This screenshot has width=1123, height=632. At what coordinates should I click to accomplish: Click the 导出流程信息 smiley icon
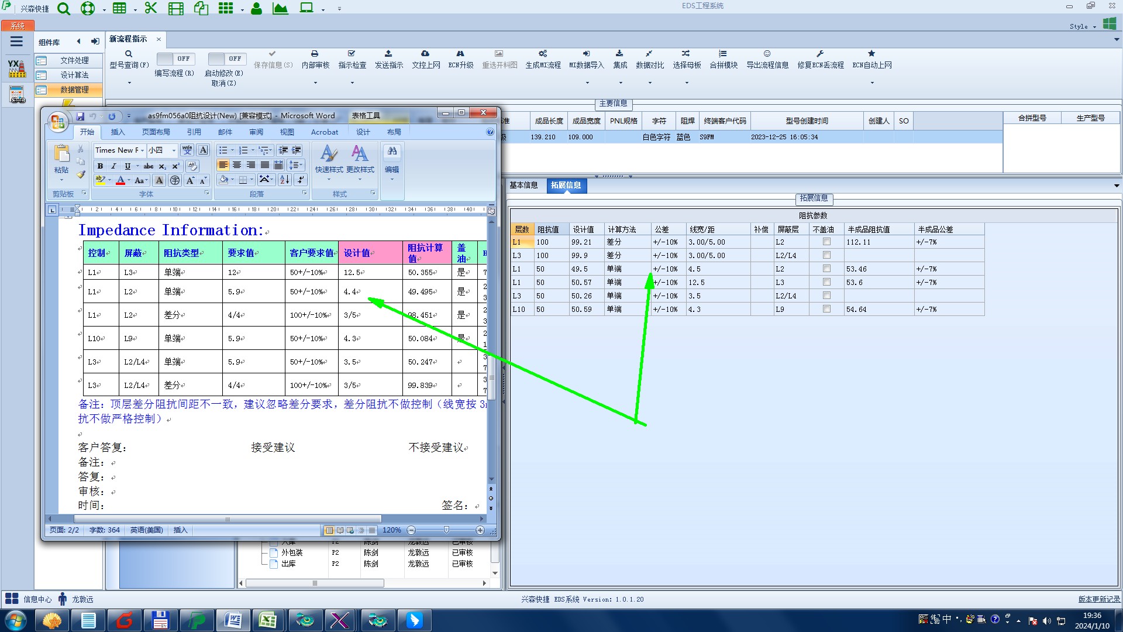click(x=767, y=53)
